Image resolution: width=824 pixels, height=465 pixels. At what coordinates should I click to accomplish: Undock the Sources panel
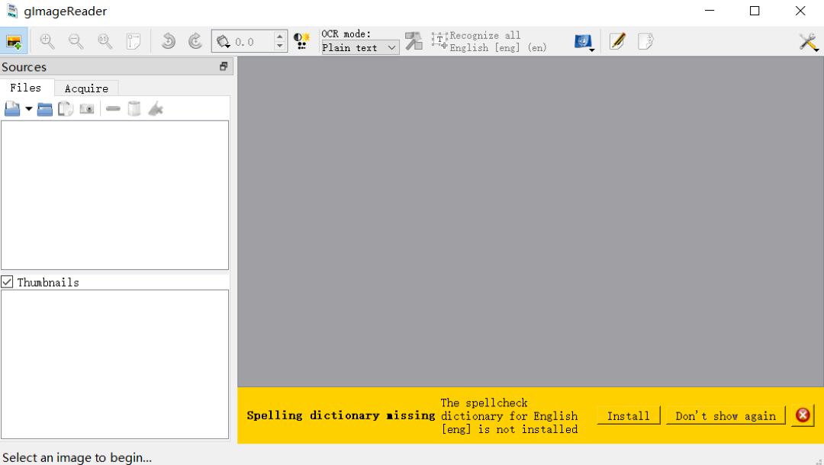[x=224, y=67]
